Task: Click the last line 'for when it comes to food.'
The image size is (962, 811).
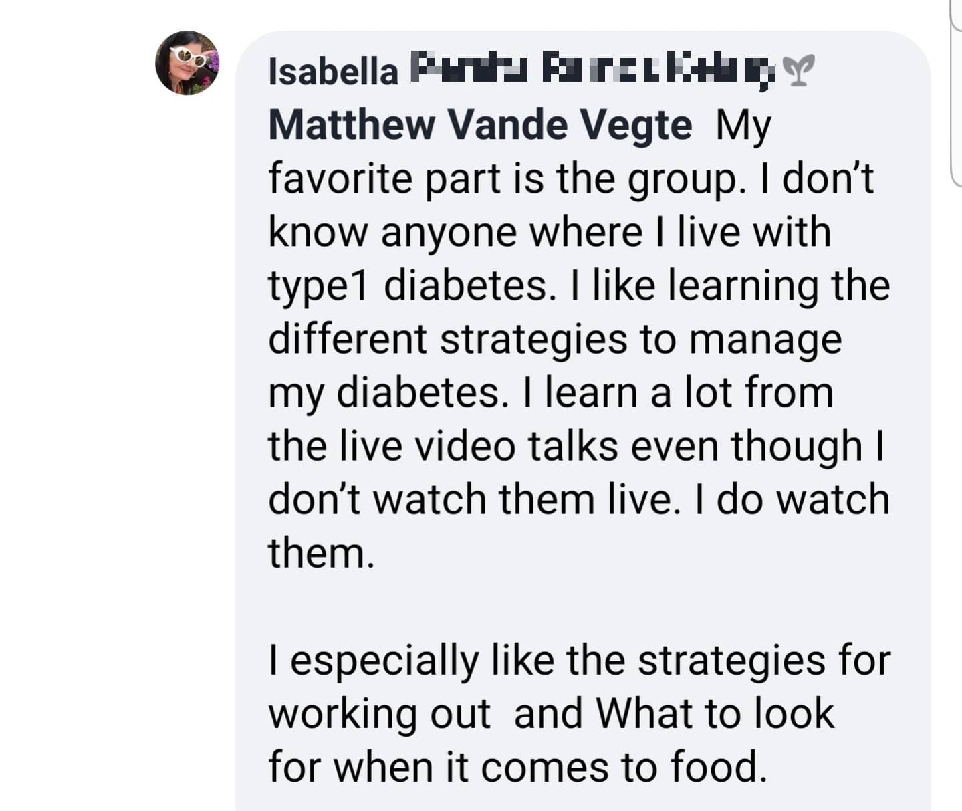Action: pos(517,767)
